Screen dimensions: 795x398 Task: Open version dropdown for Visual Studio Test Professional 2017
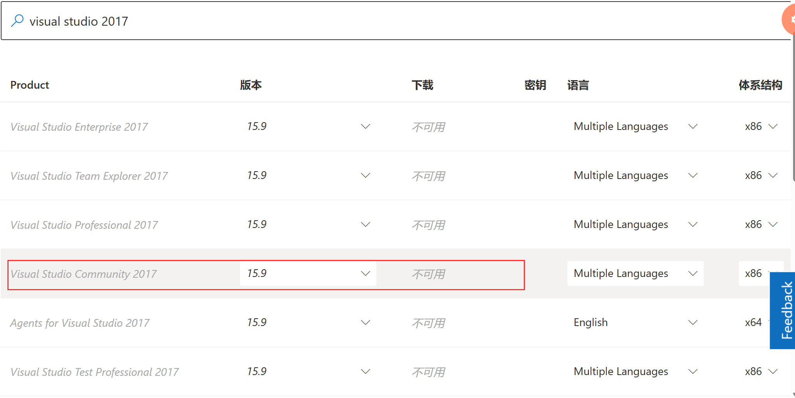coord(308,372)
